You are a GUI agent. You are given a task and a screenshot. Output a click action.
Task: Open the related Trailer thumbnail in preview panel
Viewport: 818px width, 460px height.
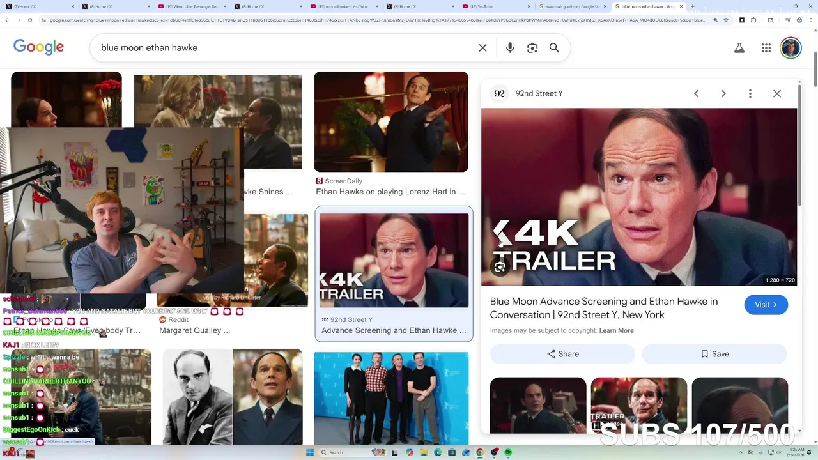coord(639,405)
